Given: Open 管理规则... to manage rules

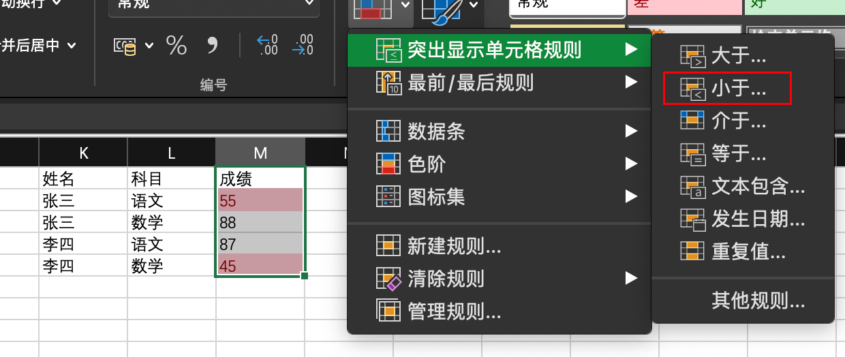Looking at the screenshot, I should [x=455, y=311].
